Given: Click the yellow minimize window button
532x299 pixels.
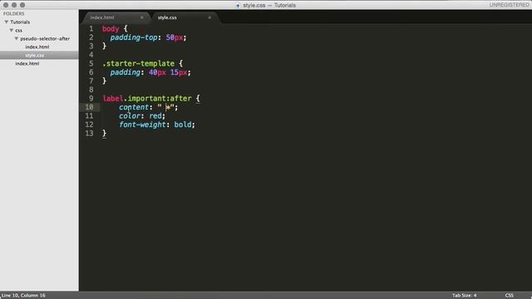Looking at the screenshot, I should pyautogui.click(x=14, y=5).
